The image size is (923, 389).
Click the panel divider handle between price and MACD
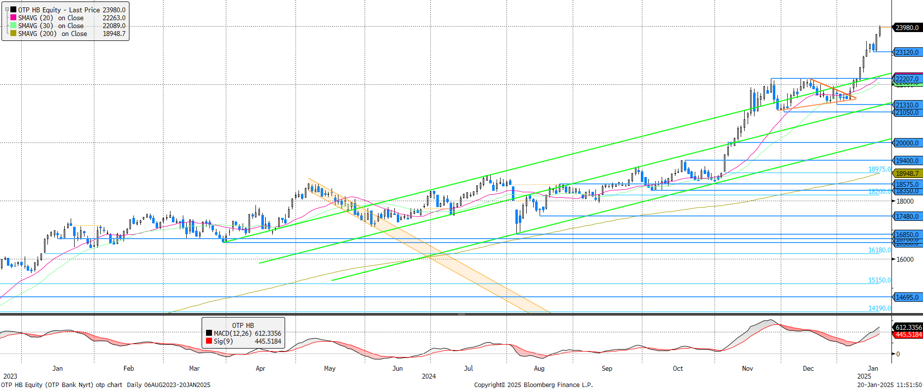pos(461,314)
